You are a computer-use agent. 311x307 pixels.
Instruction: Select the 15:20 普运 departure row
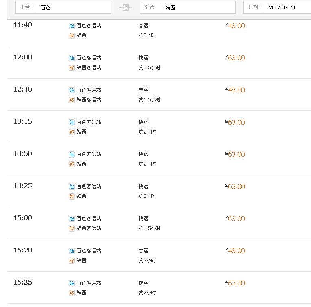(x=159, y=255)
